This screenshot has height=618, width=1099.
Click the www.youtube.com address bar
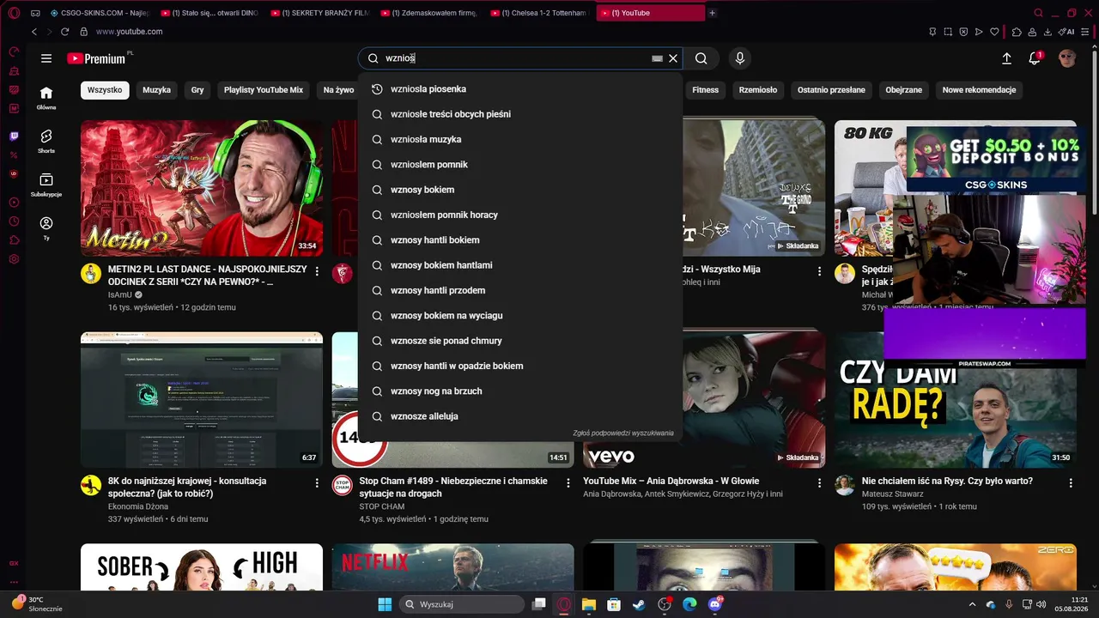click(x=129, y=32)
